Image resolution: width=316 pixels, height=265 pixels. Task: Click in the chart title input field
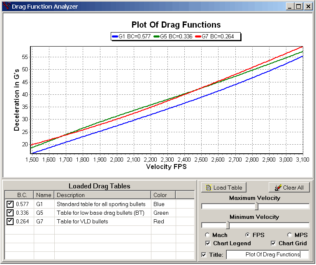[267, 255]
